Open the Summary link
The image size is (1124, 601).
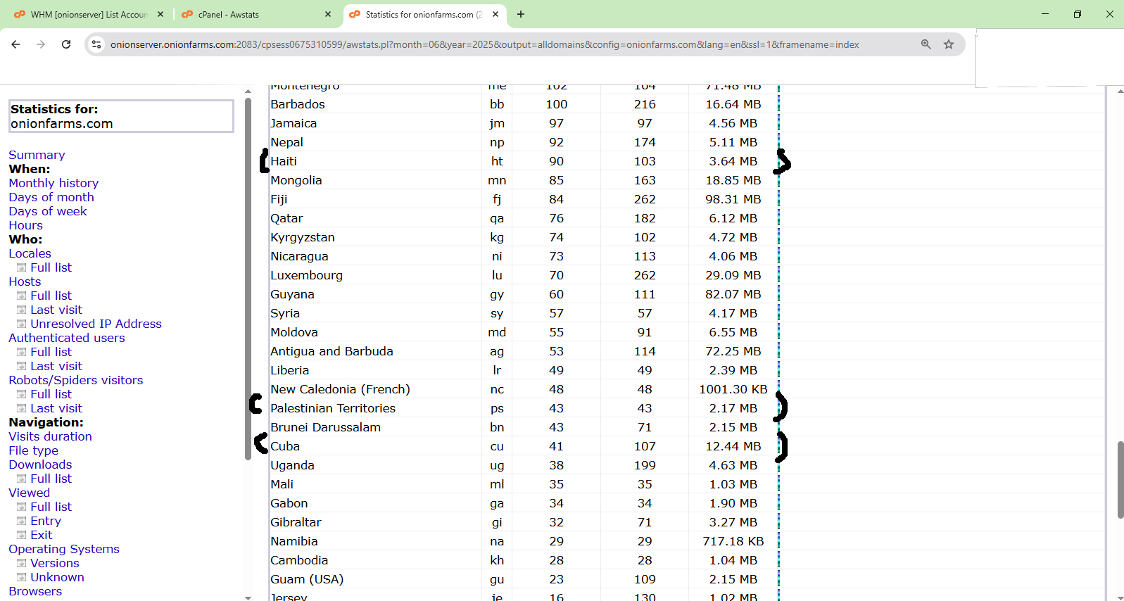coord(37,155)
